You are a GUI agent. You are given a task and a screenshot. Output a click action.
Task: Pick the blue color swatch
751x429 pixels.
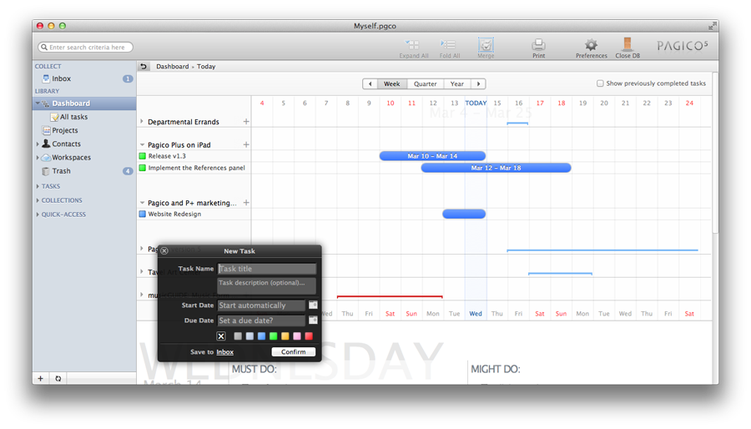(x=261, y=336)
